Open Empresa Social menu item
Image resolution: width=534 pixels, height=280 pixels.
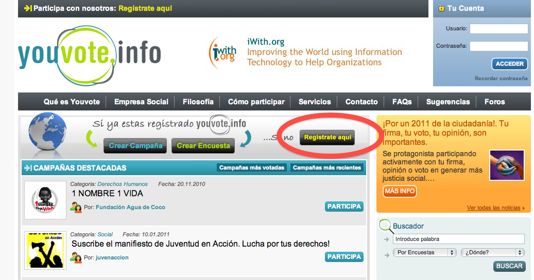pyautogui.click(x=141, y=102)
